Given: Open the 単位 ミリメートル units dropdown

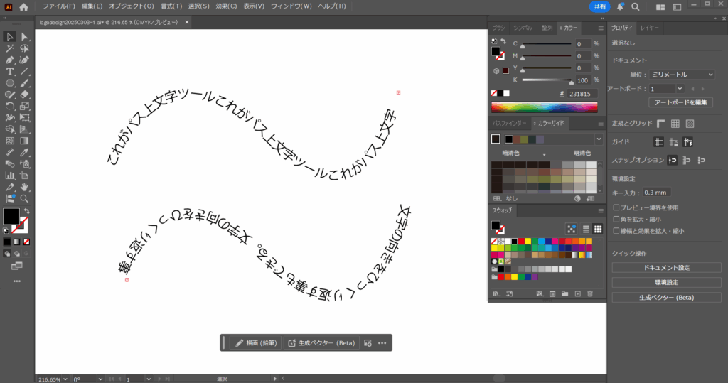Looking at the screenshot, I should point(681,74).
